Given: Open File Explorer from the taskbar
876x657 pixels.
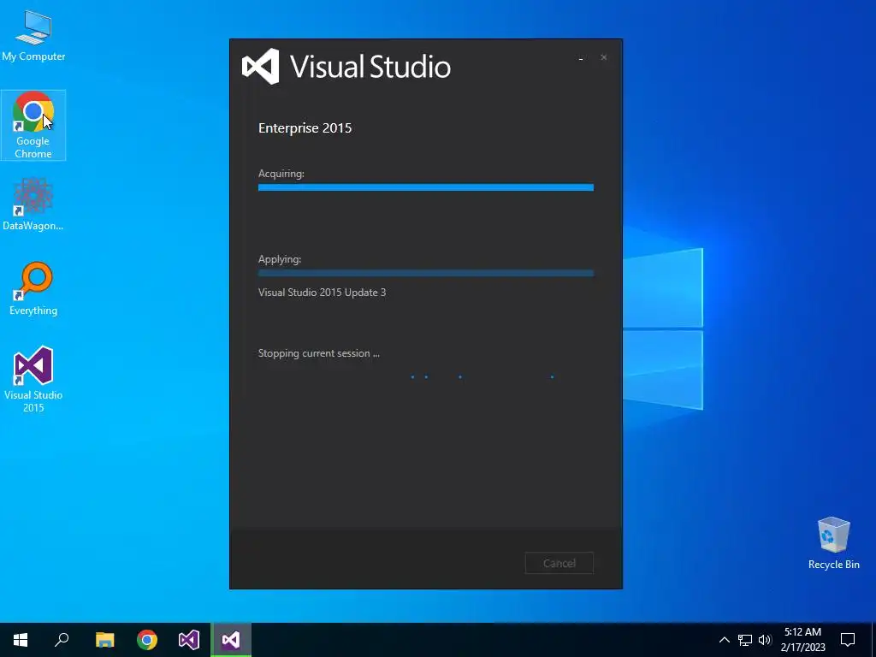Looking at the screenshot, I should coord(104,640).
